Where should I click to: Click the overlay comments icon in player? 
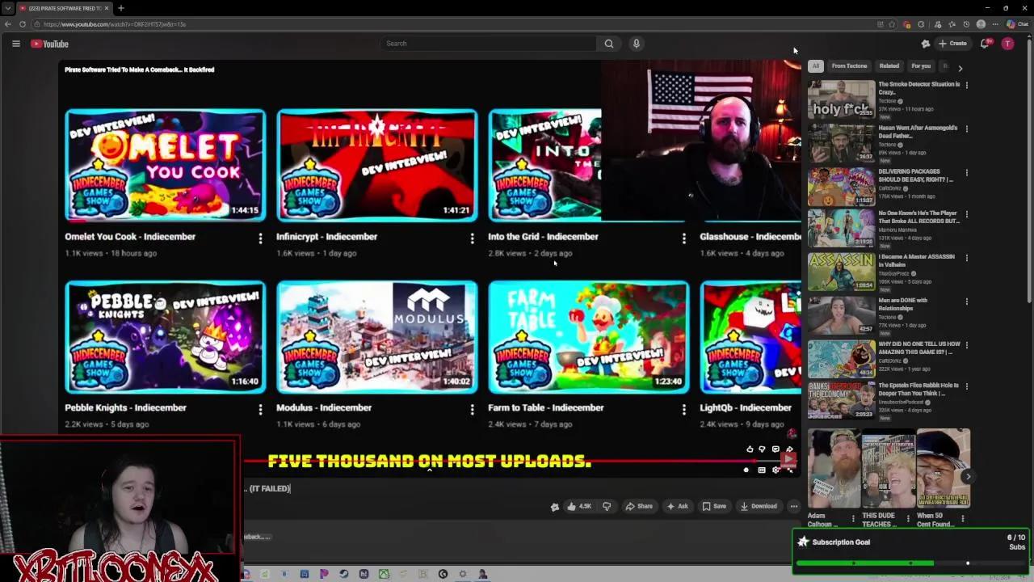click(775, 449)
